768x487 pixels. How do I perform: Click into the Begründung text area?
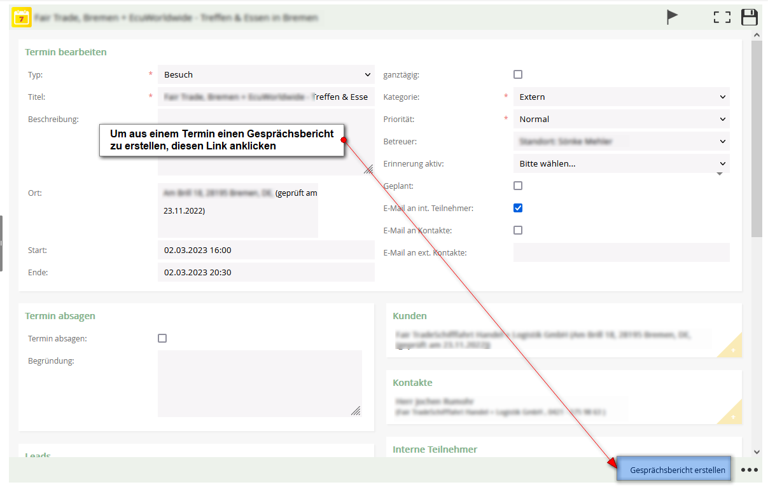point(260,383)
